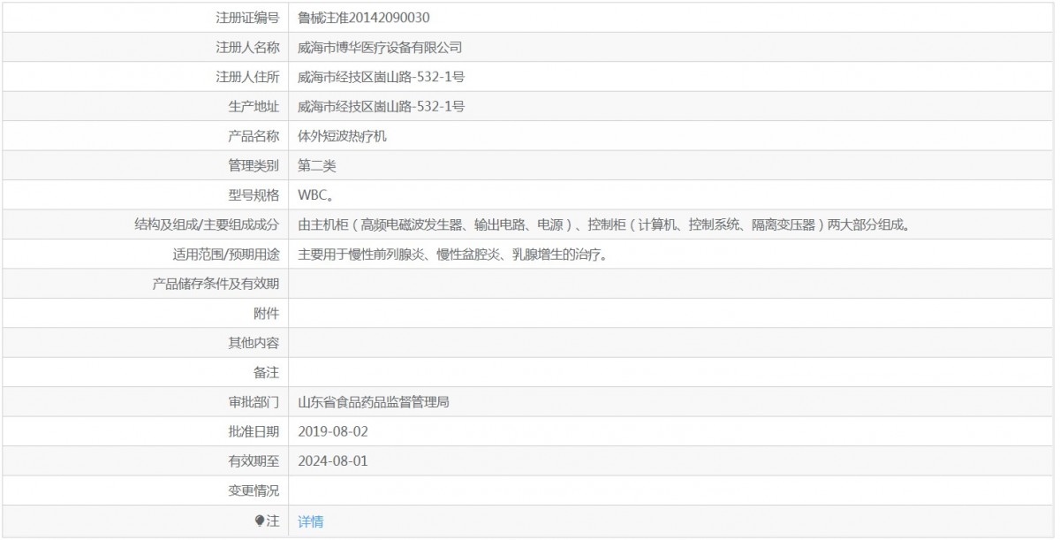Click the 管理类别 label

pyautogui.click(x=254, y=165)
